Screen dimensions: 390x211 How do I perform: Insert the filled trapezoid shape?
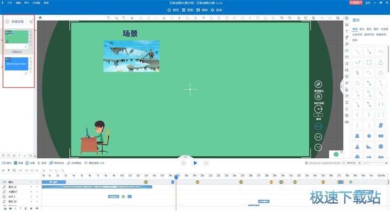tap(357, 136)
